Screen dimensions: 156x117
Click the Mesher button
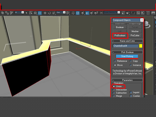click(x=135, y=31)
